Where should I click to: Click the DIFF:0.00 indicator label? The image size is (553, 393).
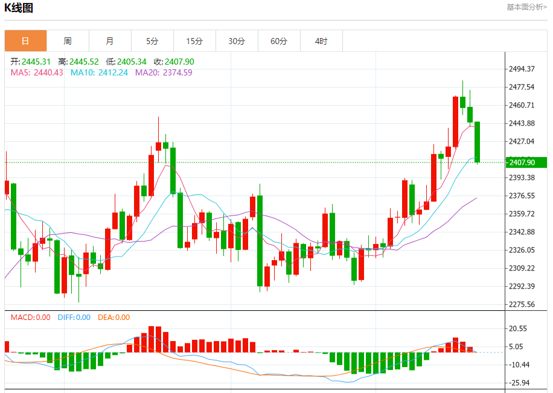click(74, 318)
